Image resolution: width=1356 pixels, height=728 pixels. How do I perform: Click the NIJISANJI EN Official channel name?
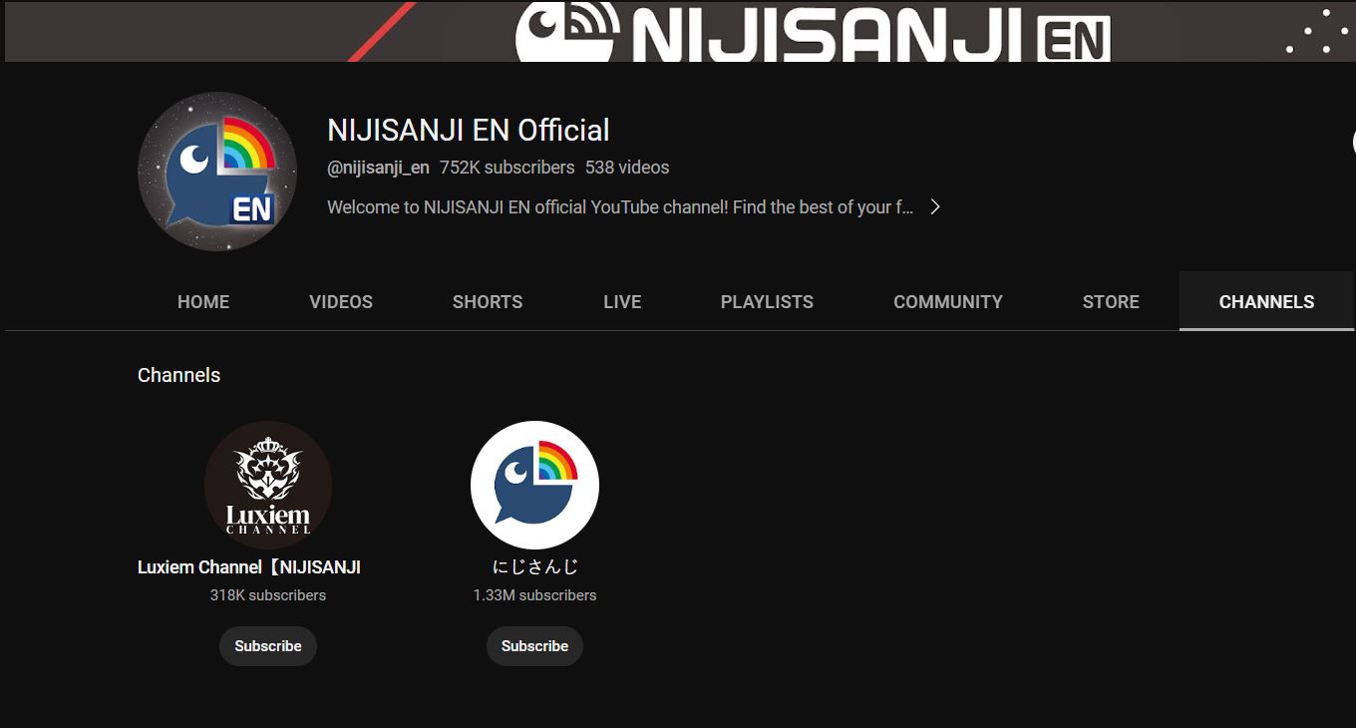[469, 131]
